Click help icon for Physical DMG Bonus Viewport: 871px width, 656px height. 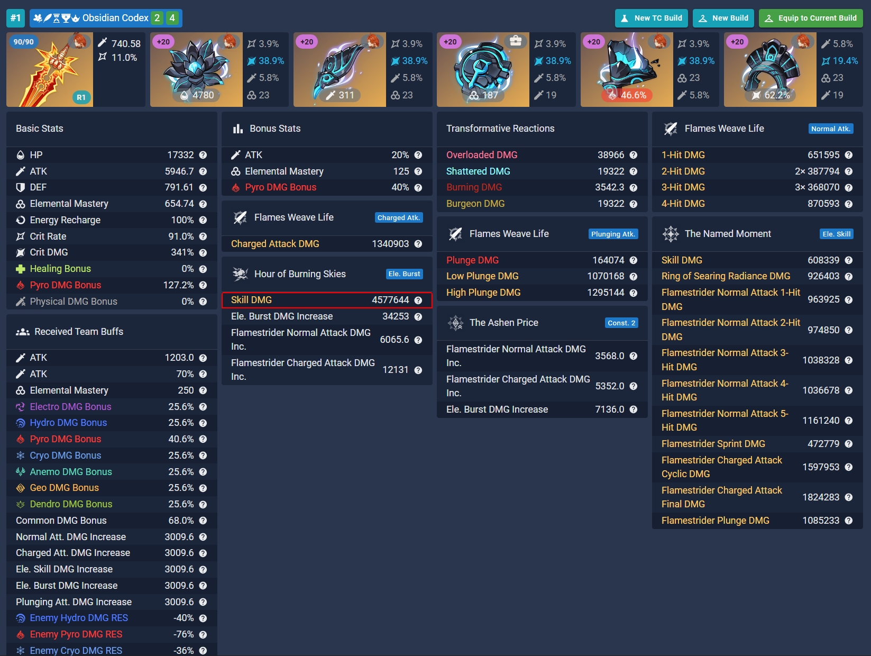pos(203,302)
